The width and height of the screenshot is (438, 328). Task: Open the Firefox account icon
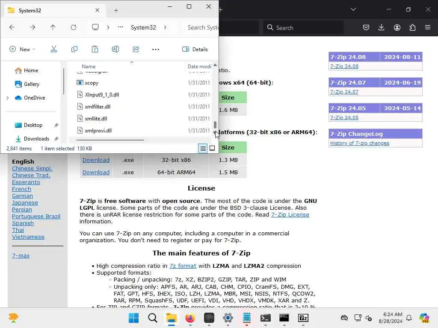[397, 27]
